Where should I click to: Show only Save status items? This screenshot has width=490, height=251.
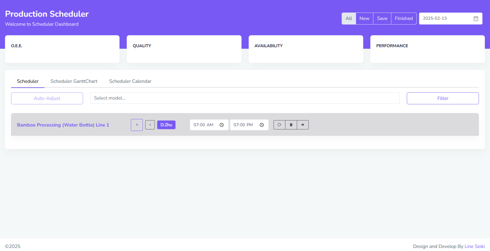382,18
